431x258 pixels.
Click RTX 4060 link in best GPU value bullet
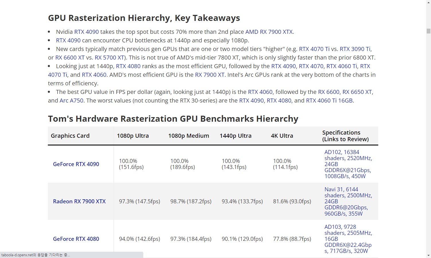click(260, 92)
